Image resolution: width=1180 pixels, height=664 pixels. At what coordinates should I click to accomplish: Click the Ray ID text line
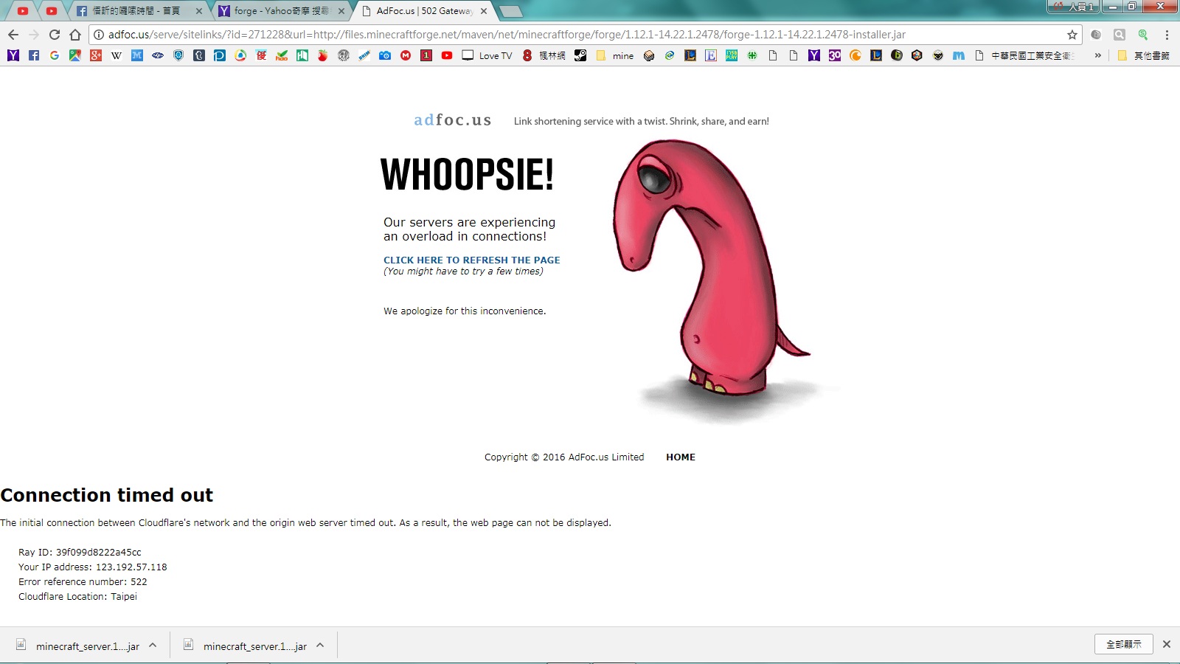[80, 552]
